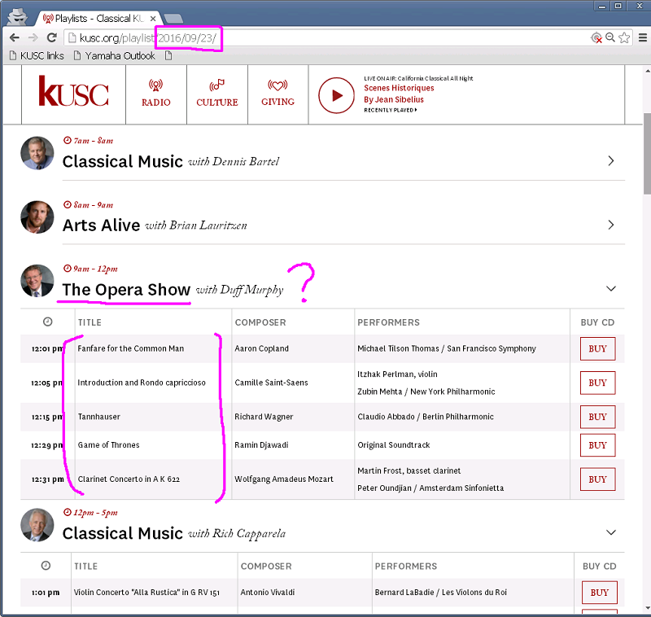
Task: Open the Chrome hamburger menu
Action: click(642, 37)
